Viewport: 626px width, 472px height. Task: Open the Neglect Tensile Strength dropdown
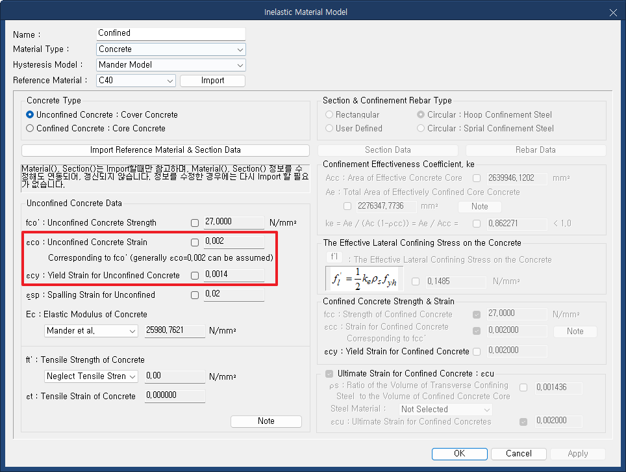click(x=133, y=376)
